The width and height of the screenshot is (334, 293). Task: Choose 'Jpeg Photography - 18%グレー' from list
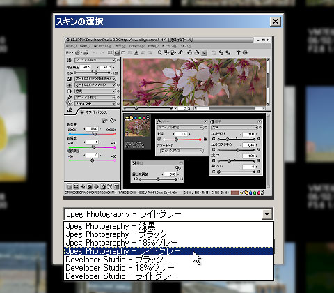coord(168,243)
